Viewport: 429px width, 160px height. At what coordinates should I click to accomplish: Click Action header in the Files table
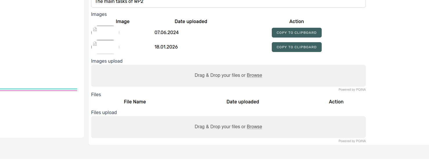click(336, 102)
